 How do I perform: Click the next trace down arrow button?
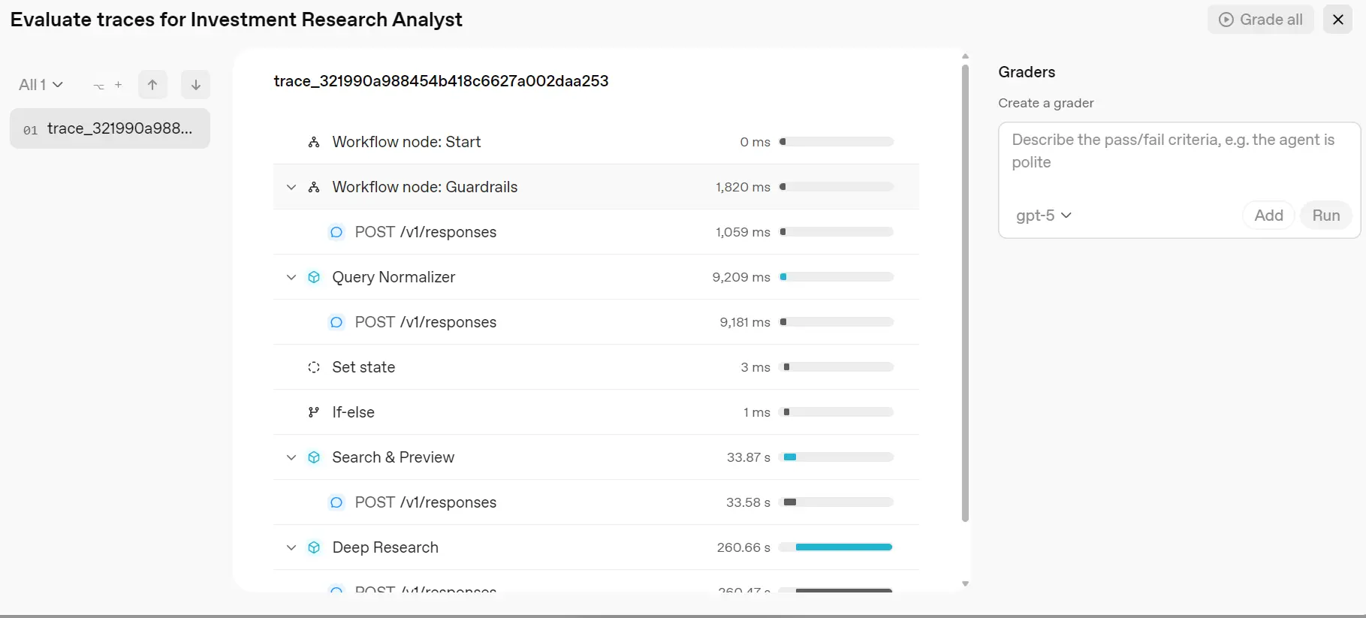(x=195, y=85)
